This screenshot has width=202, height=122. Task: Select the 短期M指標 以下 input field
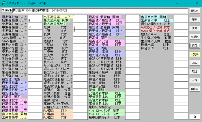[x=35, y=48]
